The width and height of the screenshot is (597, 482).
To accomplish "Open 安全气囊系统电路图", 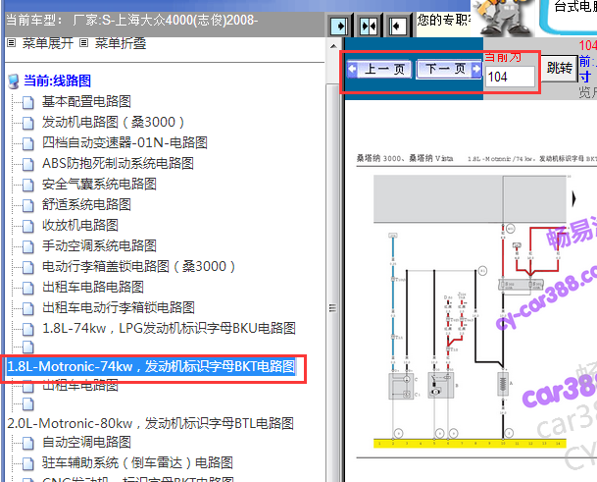I will click(99, 184).
